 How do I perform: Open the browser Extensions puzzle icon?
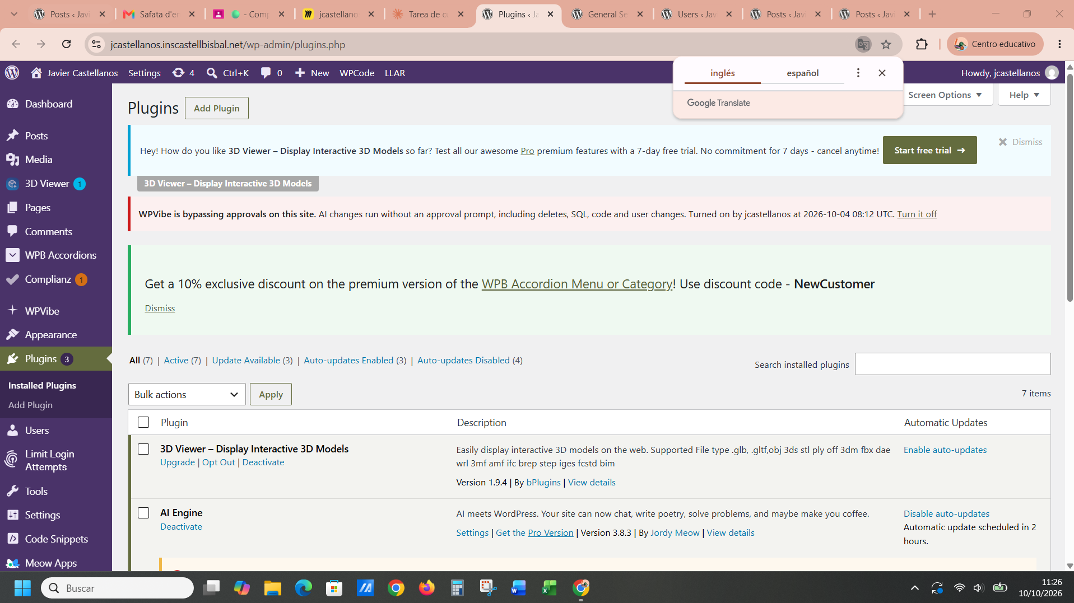[x=922, y=44]
